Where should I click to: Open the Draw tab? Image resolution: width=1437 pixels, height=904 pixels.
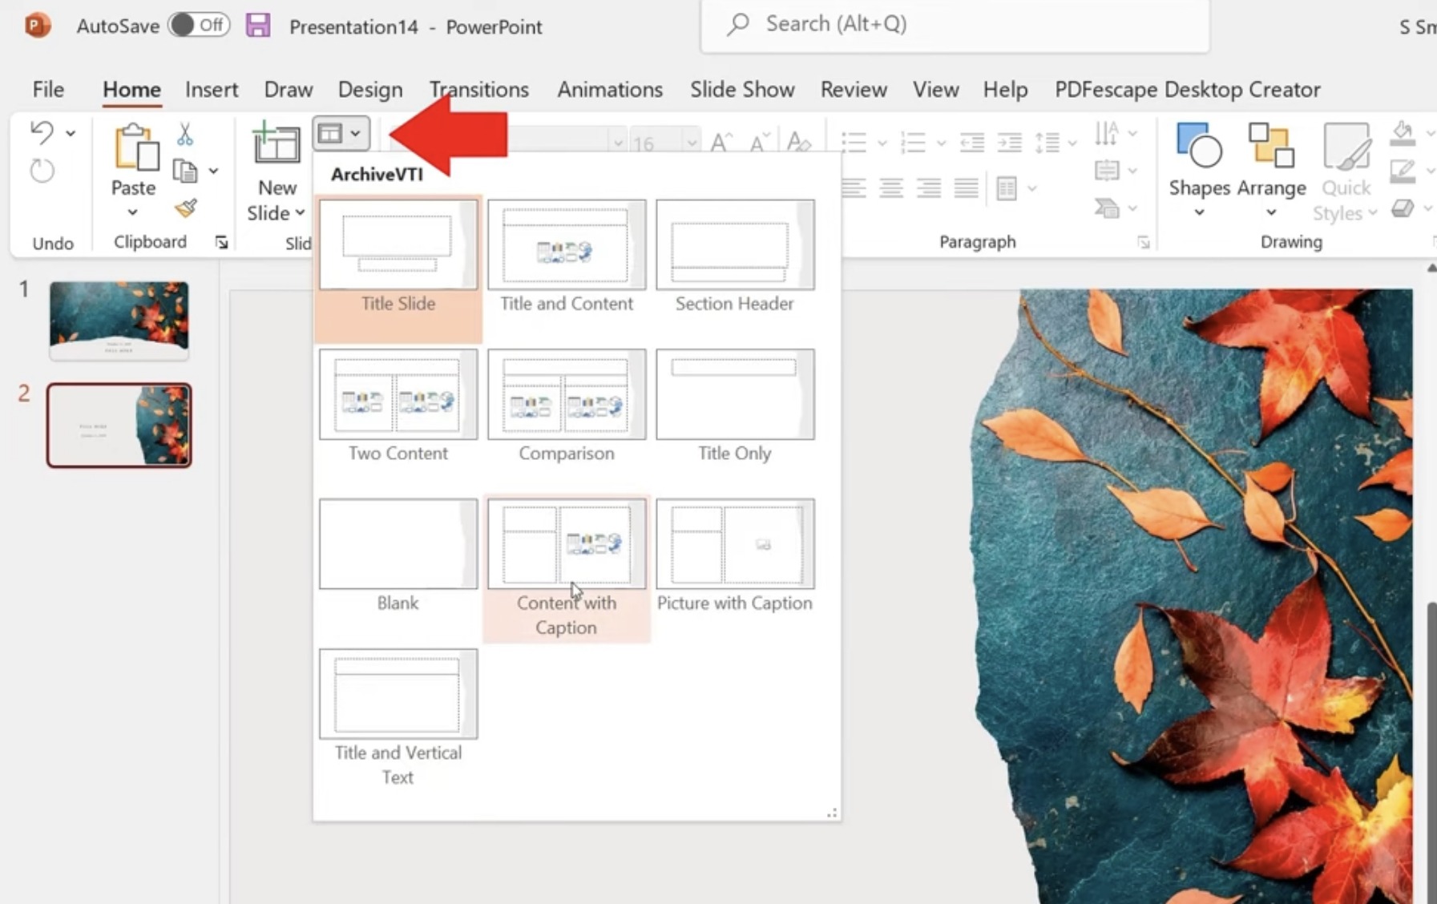[x=289, y=89]
